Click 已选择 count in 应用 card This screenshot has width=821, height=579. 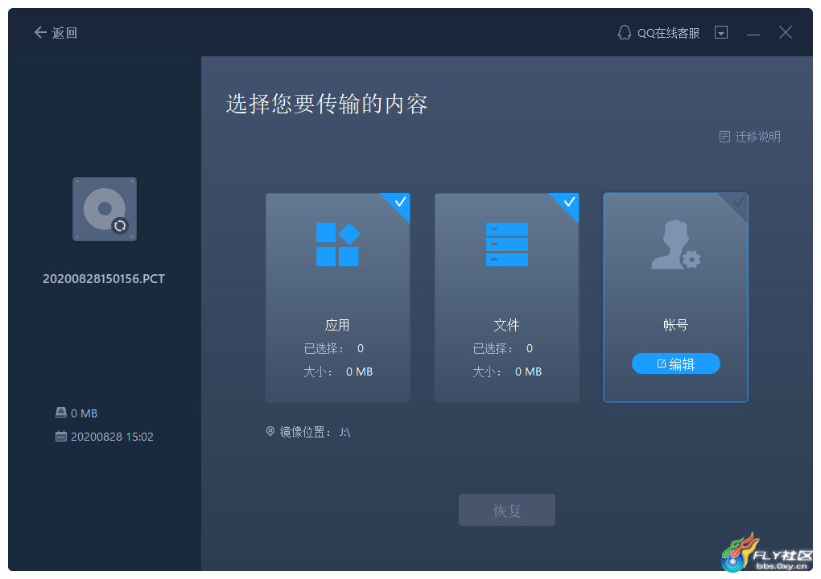pos(334,348)
